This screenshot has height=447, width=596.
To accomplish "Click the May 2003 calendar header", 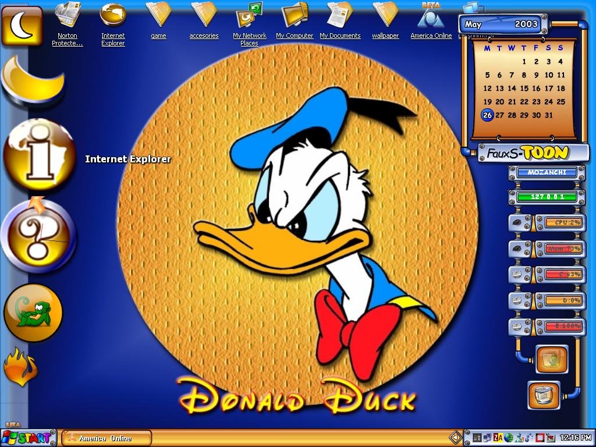I will 502,24.
